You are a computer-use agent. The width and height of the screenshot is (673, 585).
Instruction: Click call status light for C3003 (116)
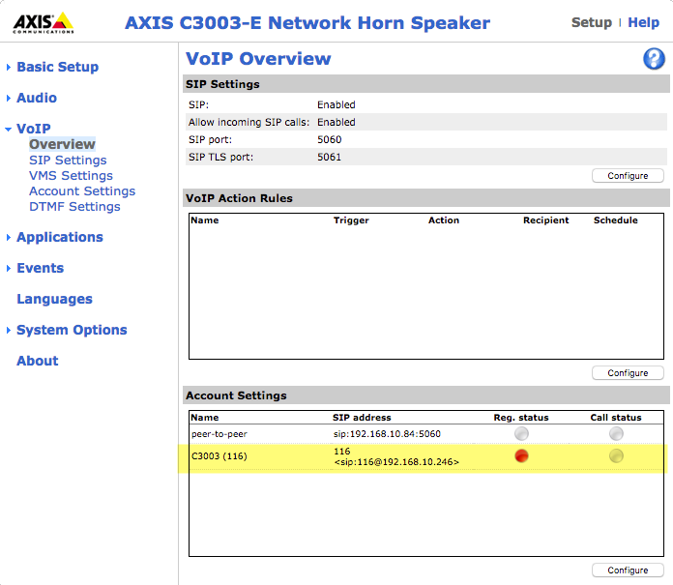coord(616,455)
